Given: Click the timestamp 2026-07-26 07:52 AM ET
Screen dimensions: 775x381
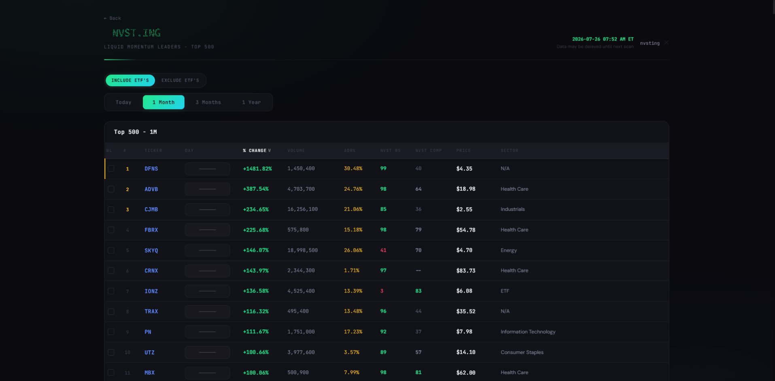Looking at the screenshot, I should coord(603,39).
